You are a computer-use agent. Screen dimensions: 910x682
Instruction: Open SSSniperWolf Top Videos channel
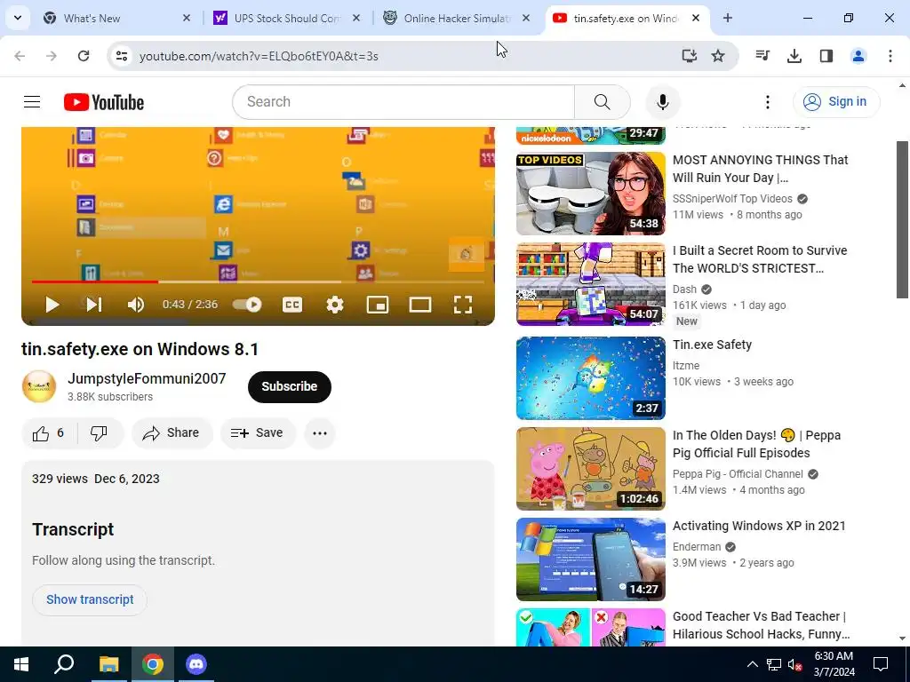(732, 199)
